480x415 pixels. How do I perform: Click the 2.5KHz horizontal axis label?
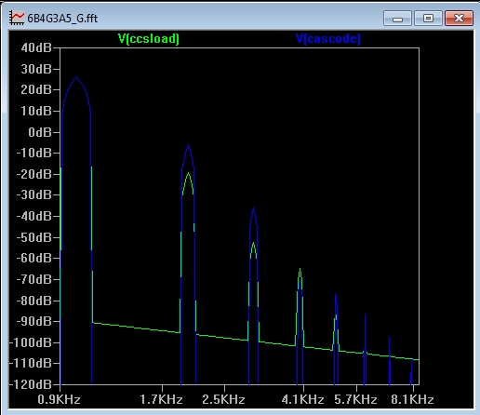(223, 399)
